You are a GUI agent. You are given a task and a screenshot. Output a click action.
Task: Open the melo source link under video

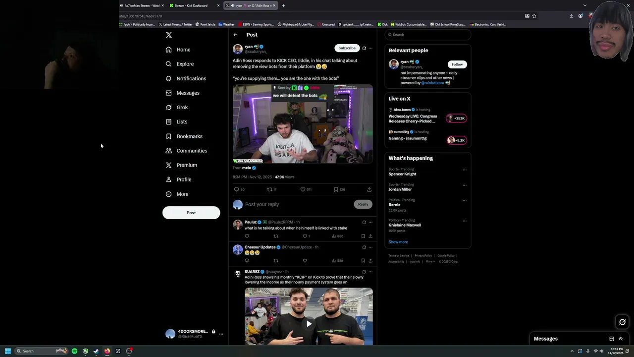pyautogui.click(x=247, y=168)
